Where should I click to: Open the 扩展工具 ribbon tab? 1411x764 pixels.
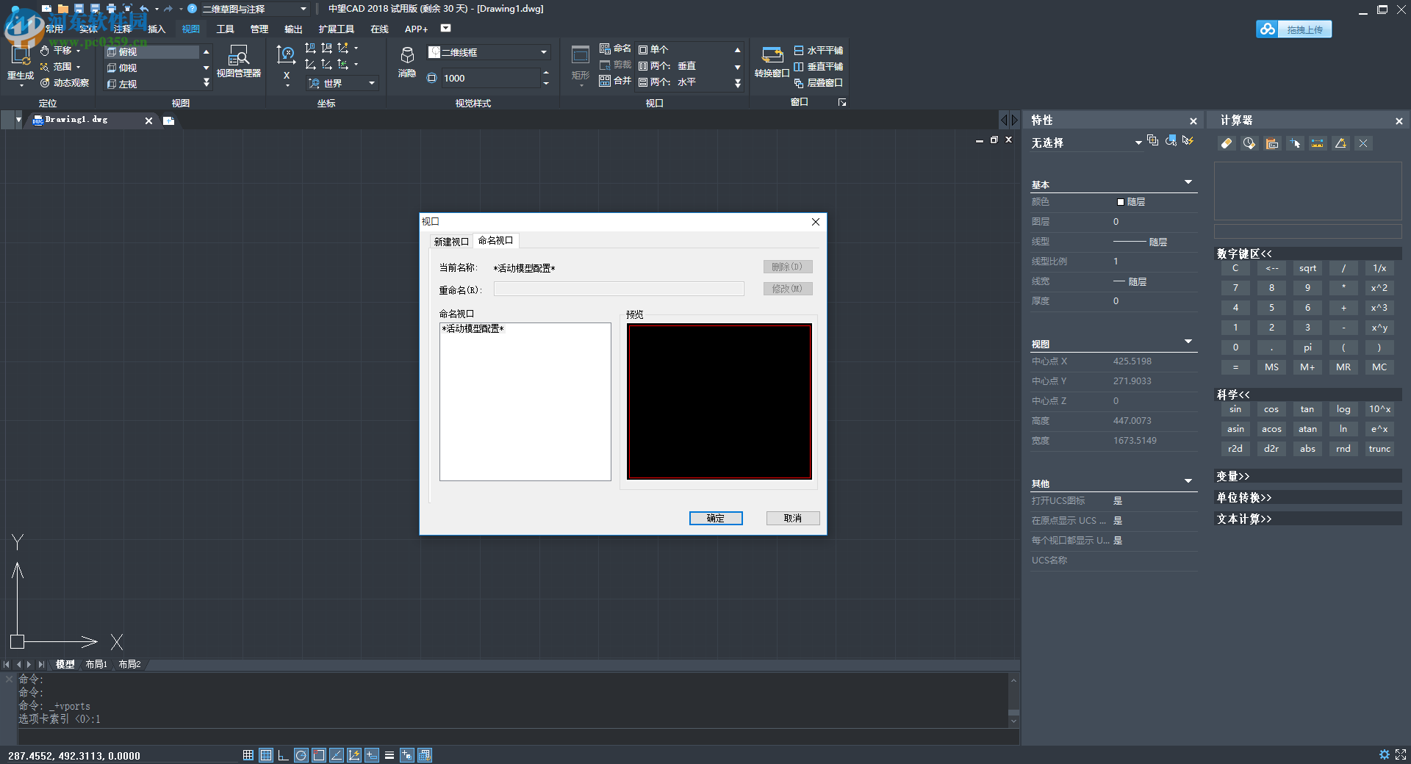point(336,29)
